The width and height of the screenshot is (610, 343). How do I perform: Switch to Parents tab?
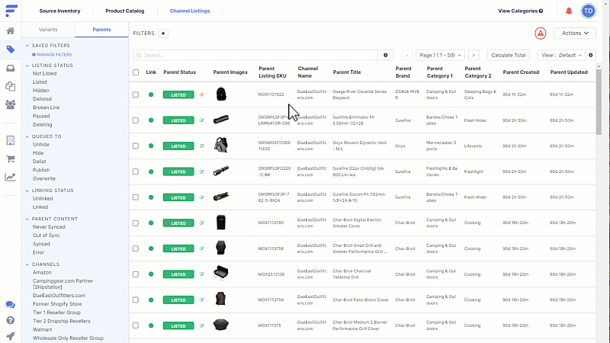pyautogui.click(x=101, y=30)
